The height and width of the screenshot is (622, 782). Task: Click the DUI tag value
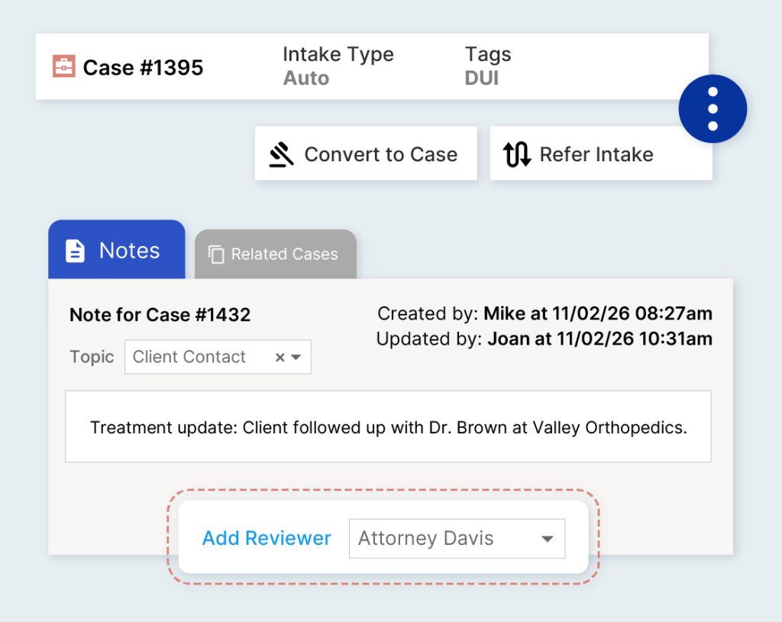coord(481,78)
